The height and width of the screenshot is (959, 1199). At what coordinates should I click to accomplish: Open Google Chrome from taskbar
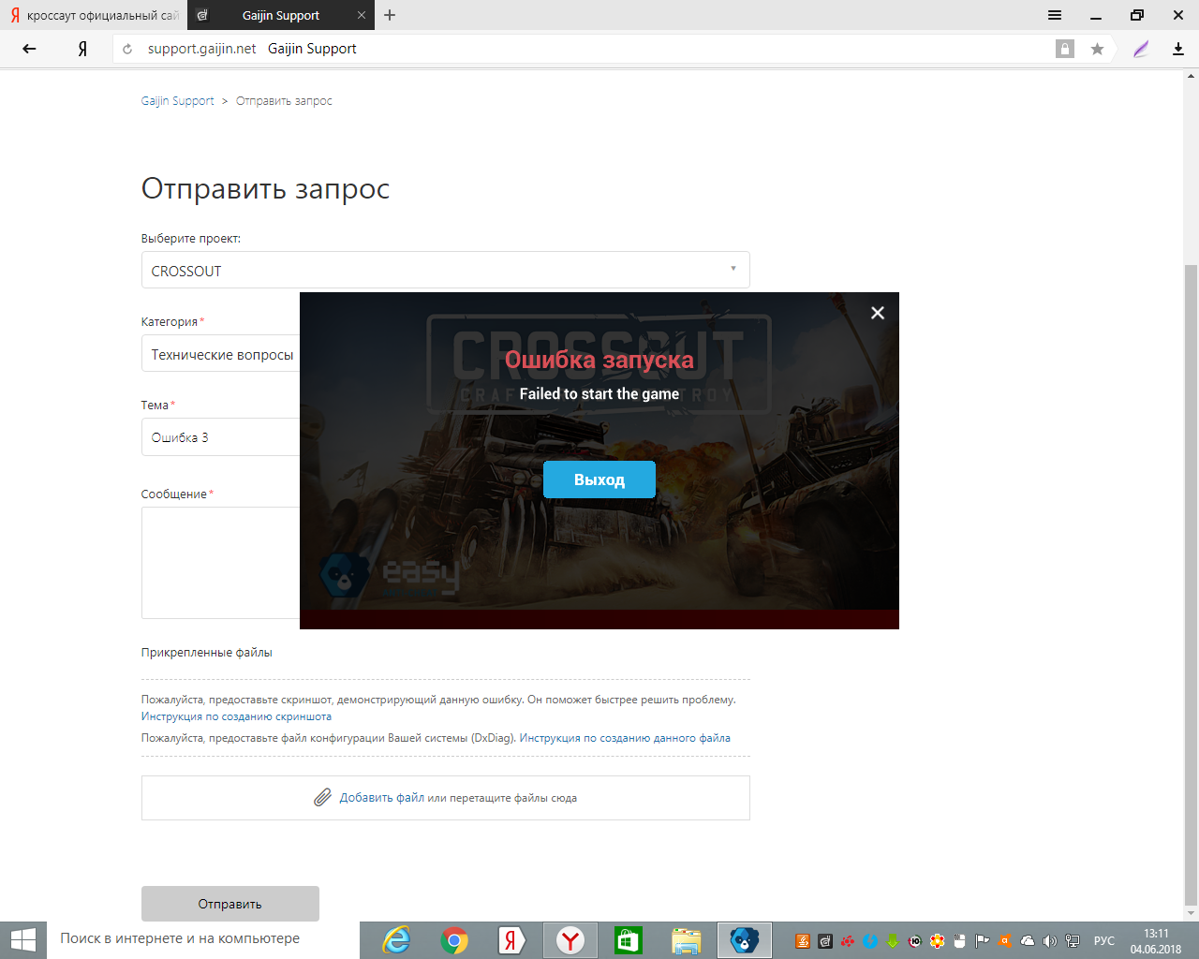pyautogui.click(x=454, y=940)
